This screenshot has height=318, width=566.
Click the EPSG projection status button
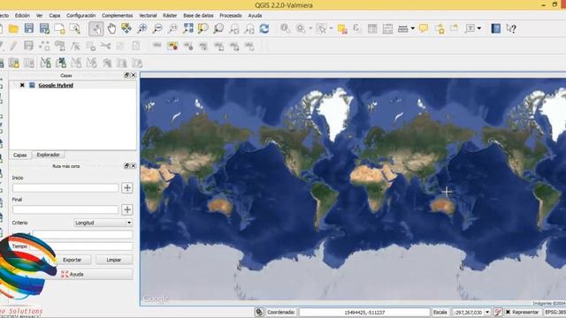pyautogui.click(x=555, y=312)
